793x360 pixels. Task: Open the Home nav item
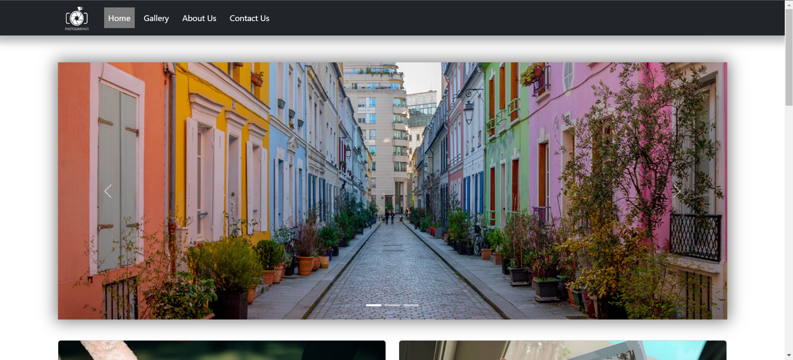[119, 18]
